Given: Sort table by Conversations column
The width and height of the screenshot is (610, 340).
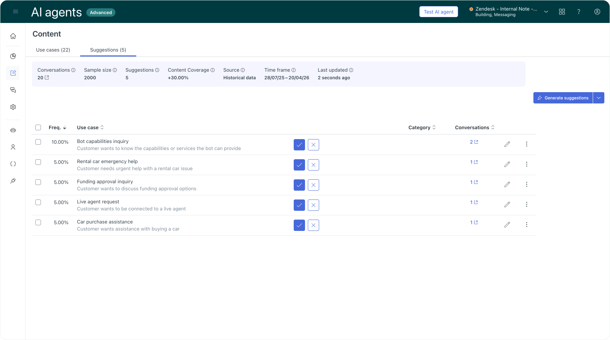Looking at the screenshot, I should (x=475, y=127).
